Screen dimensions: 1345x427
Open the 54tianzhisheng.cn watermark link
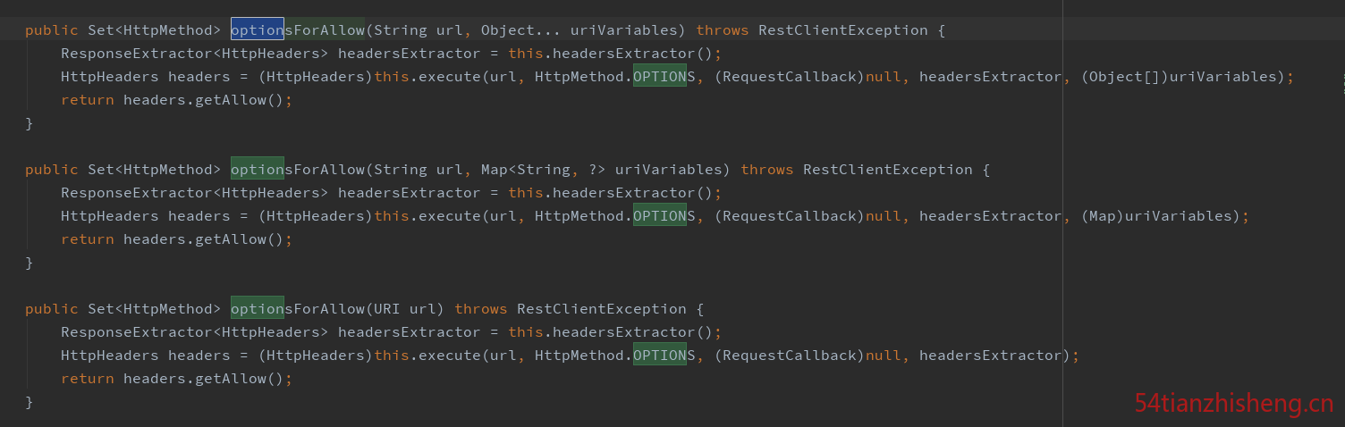click(x=1234, y=404)
